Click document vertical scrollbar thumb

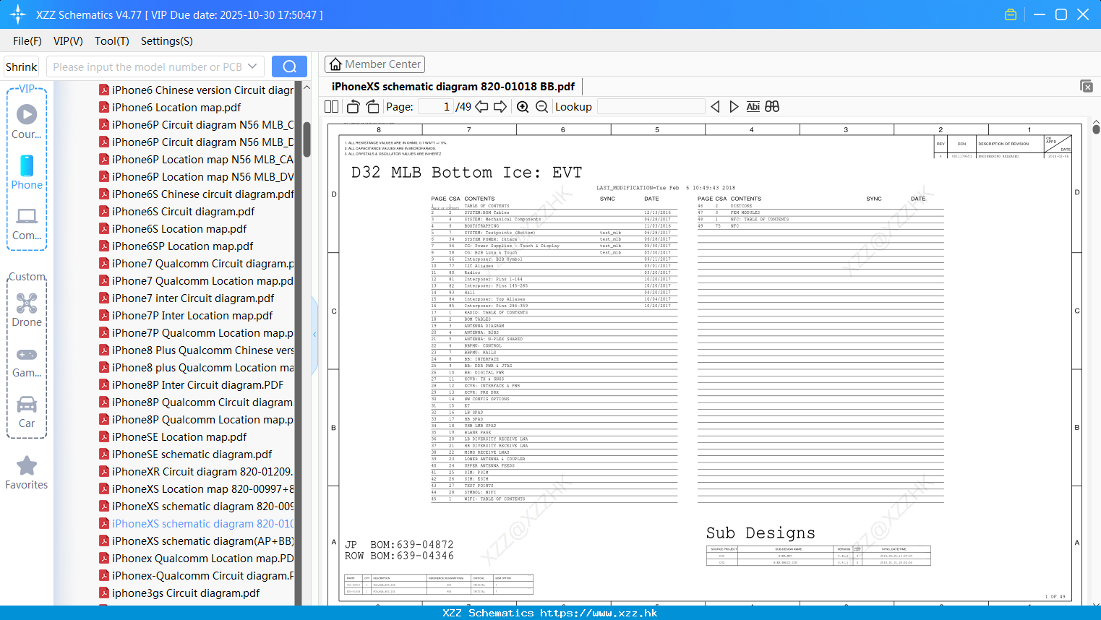1096,129
